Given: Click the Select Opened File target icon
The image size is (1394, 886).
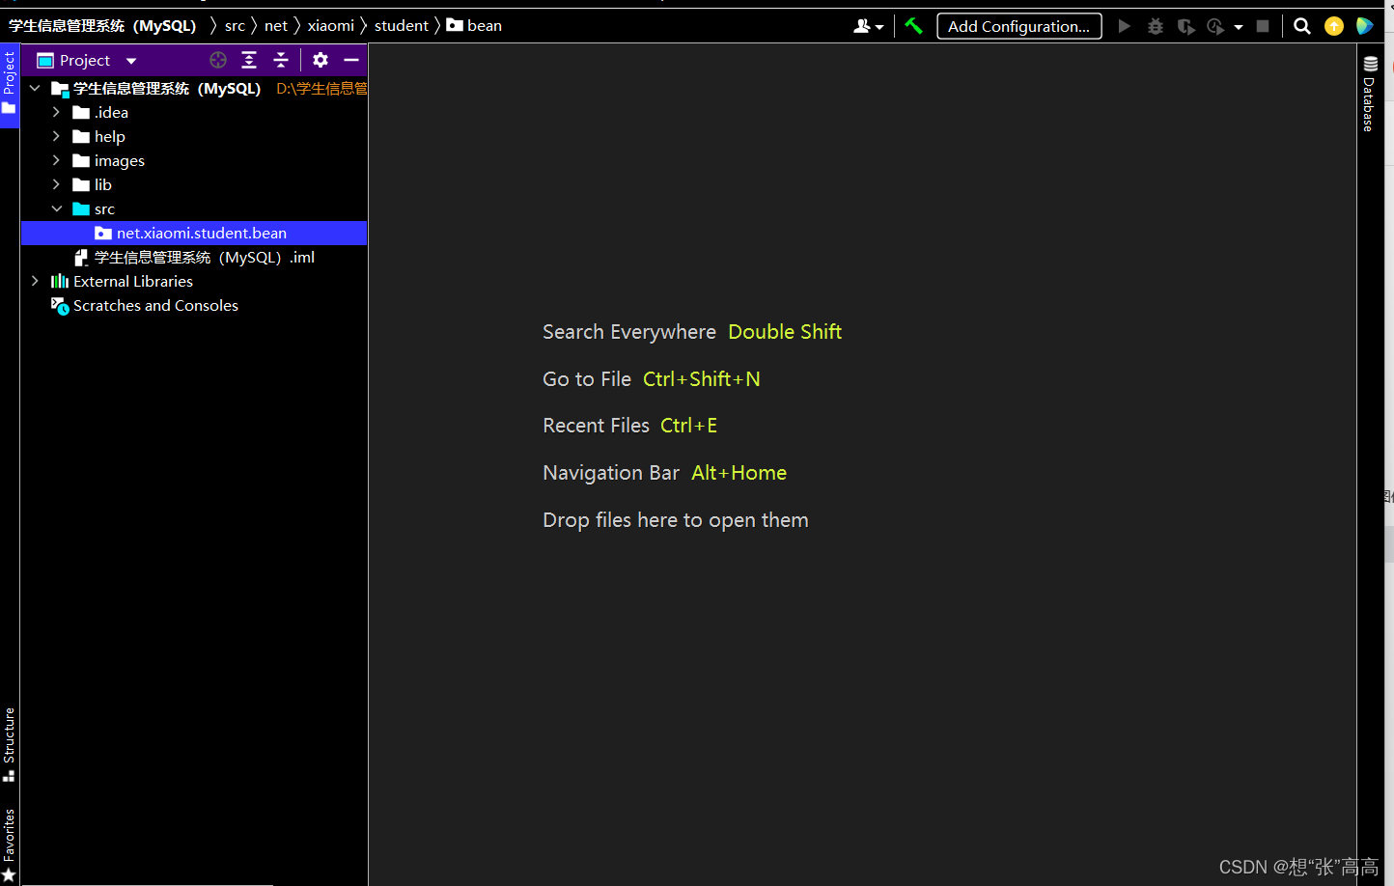Looking at the screenshot, I should pos(218,60).
